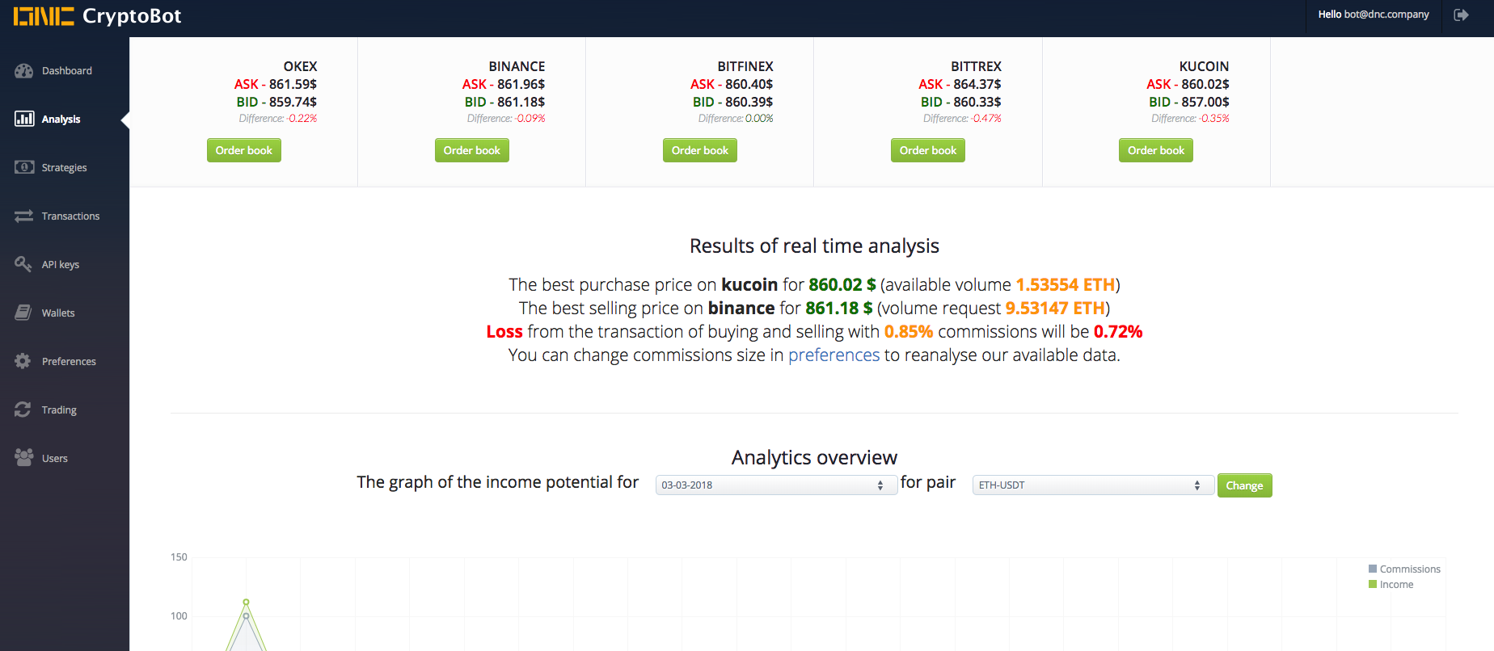This screenshot has width=1494, height=651.
Task: Click volume request 9.53147 ETH
Action: [x=1055, y=309]
